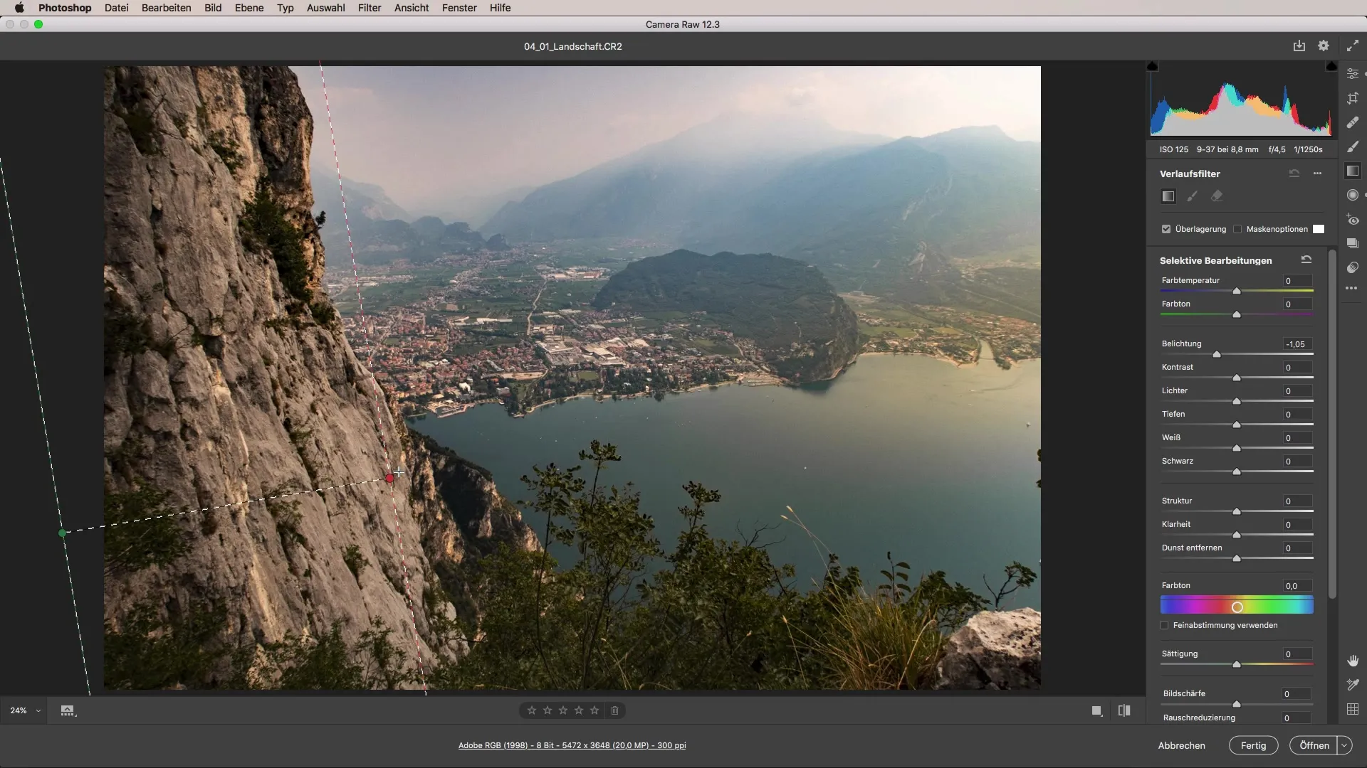Click the trash icon beside star ratings
This screenshot has height=768, width=1367.
[x=615, y=710]
